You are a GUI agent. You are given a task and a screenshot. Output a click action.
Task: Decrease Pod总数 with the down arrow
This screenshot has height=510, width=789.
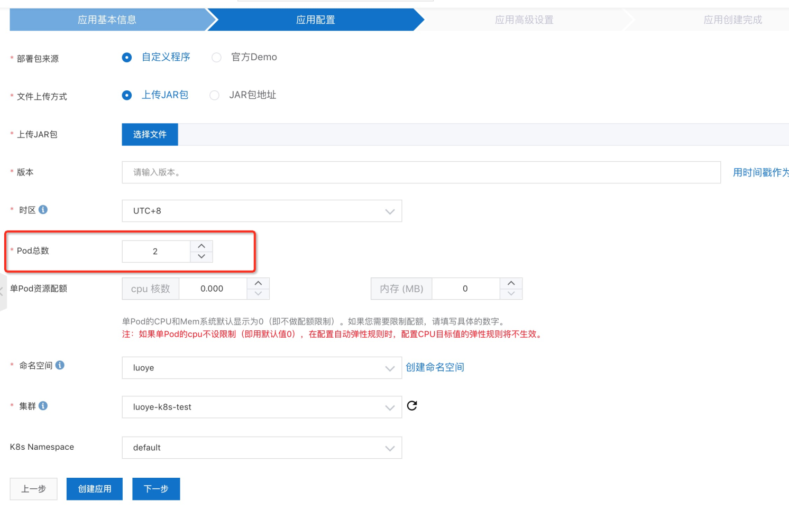(x=201, y=256)
